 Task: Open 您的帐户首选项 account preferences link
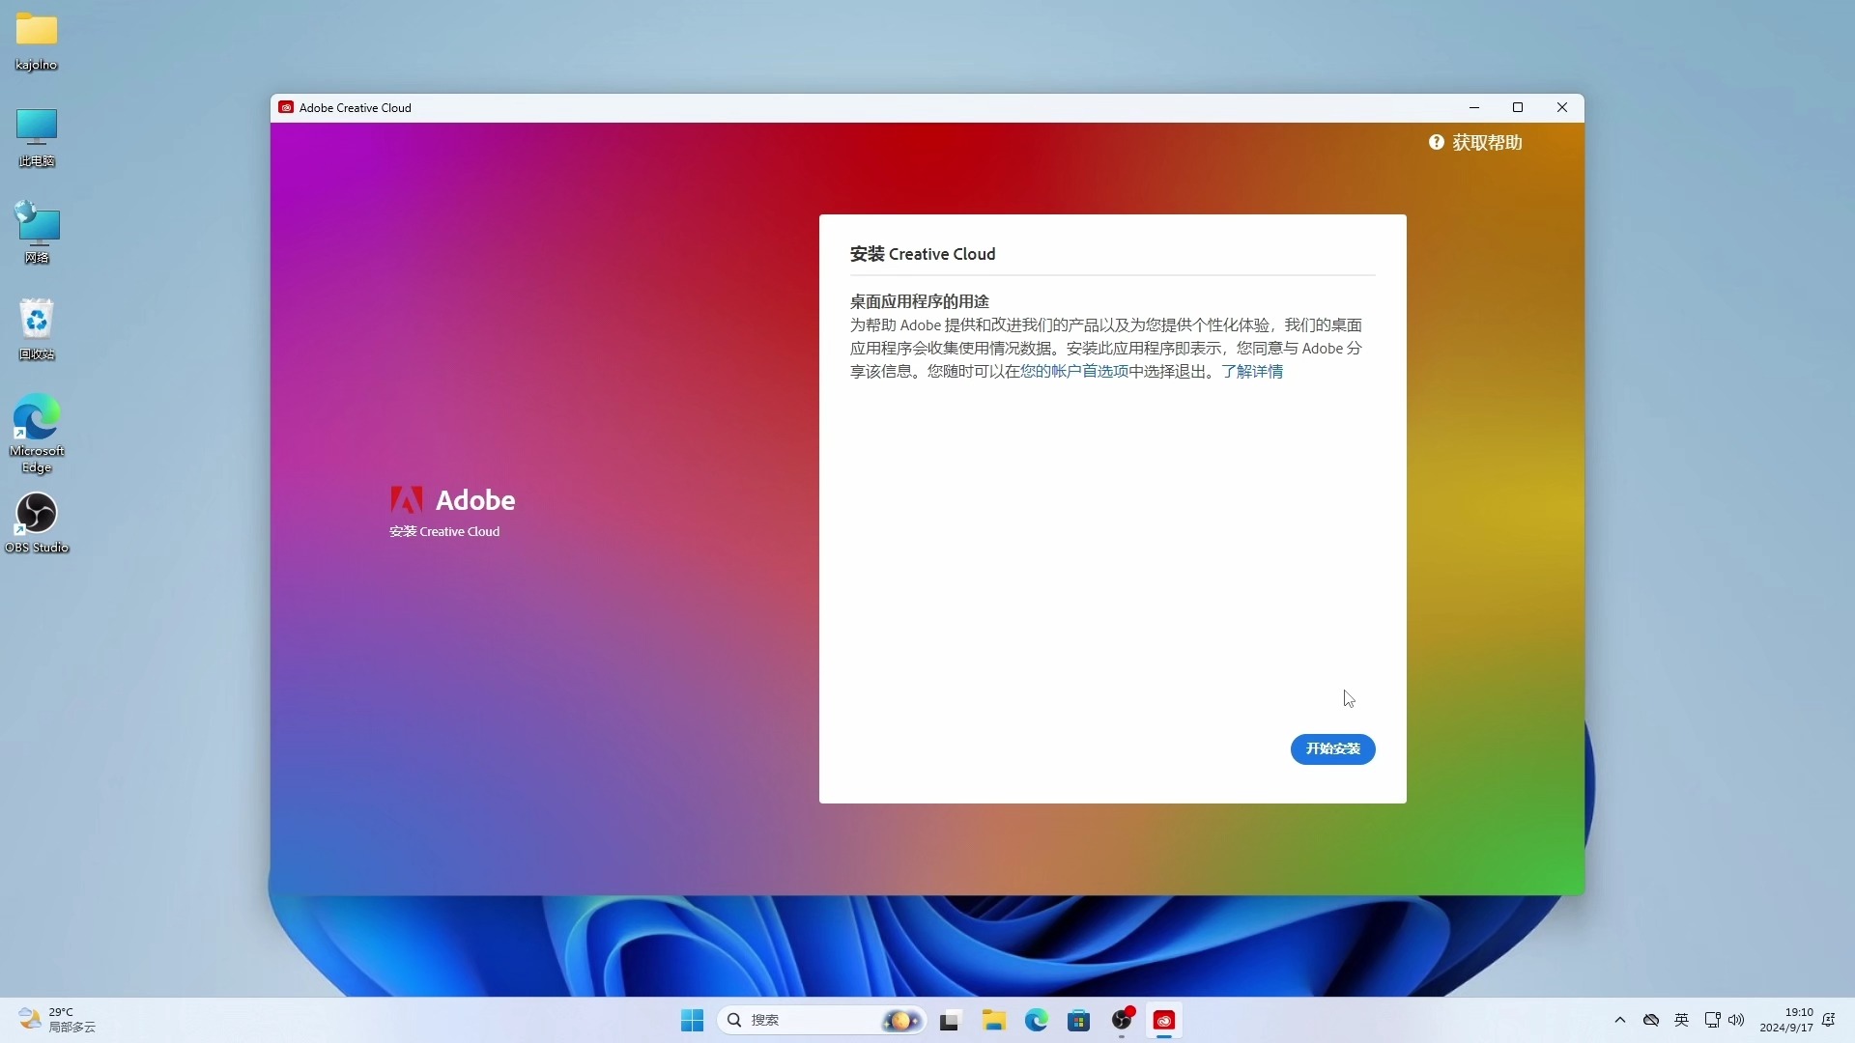[x=1074, y=372]
